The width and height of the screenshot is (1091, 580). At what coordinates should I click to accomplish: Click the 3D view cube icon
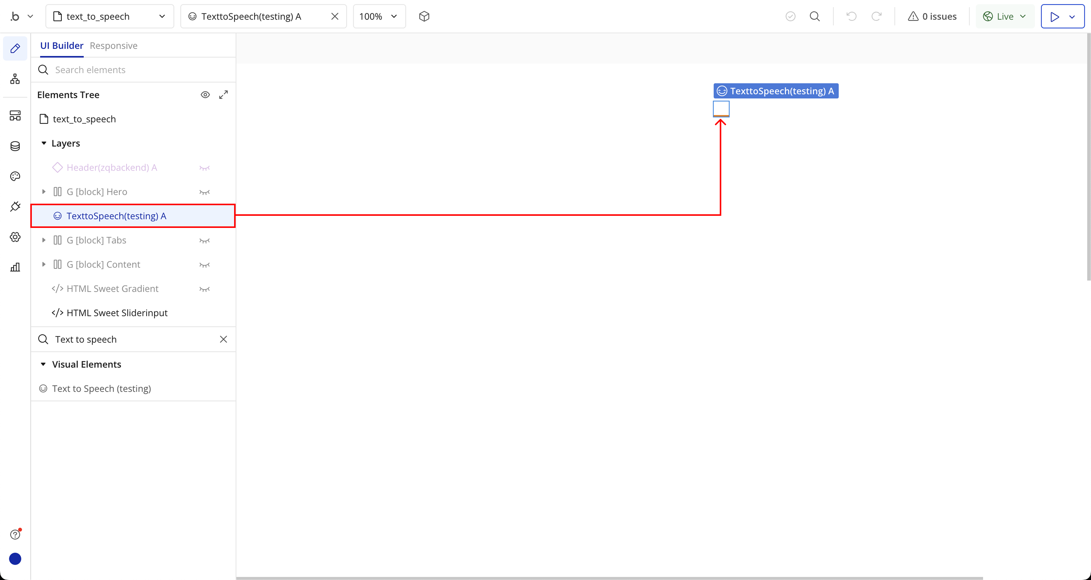tap(424, 16)
